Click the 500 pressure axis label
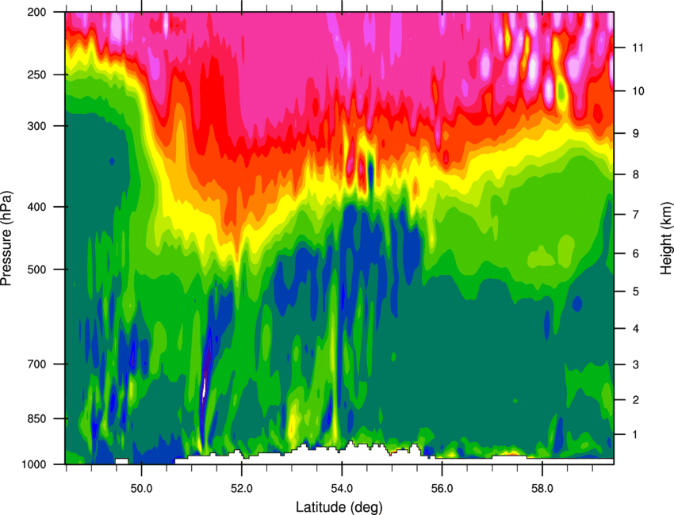 [x=36, y=269]
